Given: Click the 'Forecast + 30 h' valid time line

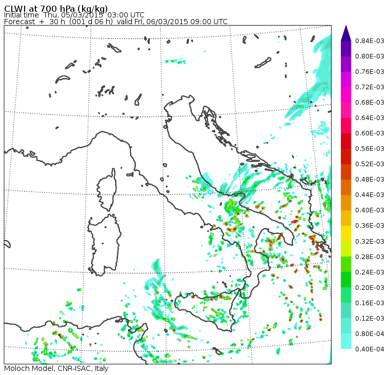Looking at the screenshot, I should (115, 22).
